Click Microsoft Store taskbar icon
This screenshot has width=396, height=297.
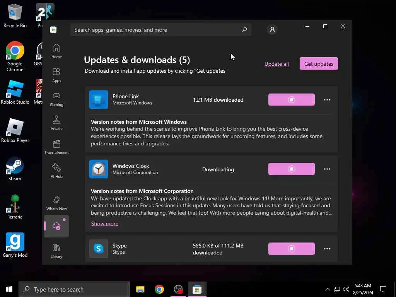197,289
